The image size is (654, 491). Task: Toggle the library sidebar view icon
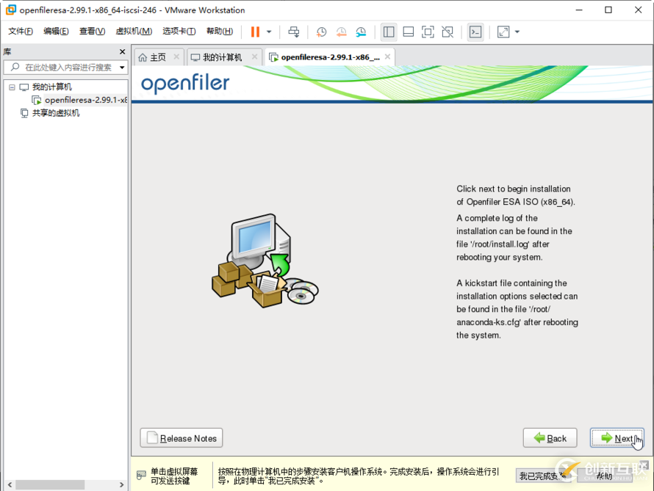pos(389,32)
